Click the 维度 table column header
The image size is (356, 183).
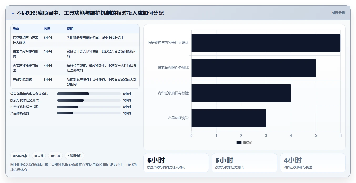click(x=16, y=29)
